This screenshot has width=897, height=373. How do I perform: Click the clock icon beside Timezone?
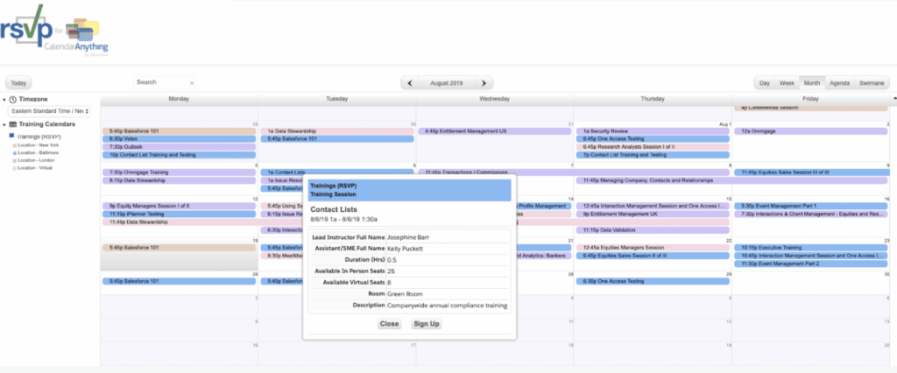(12, 100)
